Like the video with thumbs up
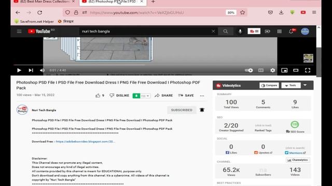The width and height of the screenshot is (332, 186). pos(98,96)
